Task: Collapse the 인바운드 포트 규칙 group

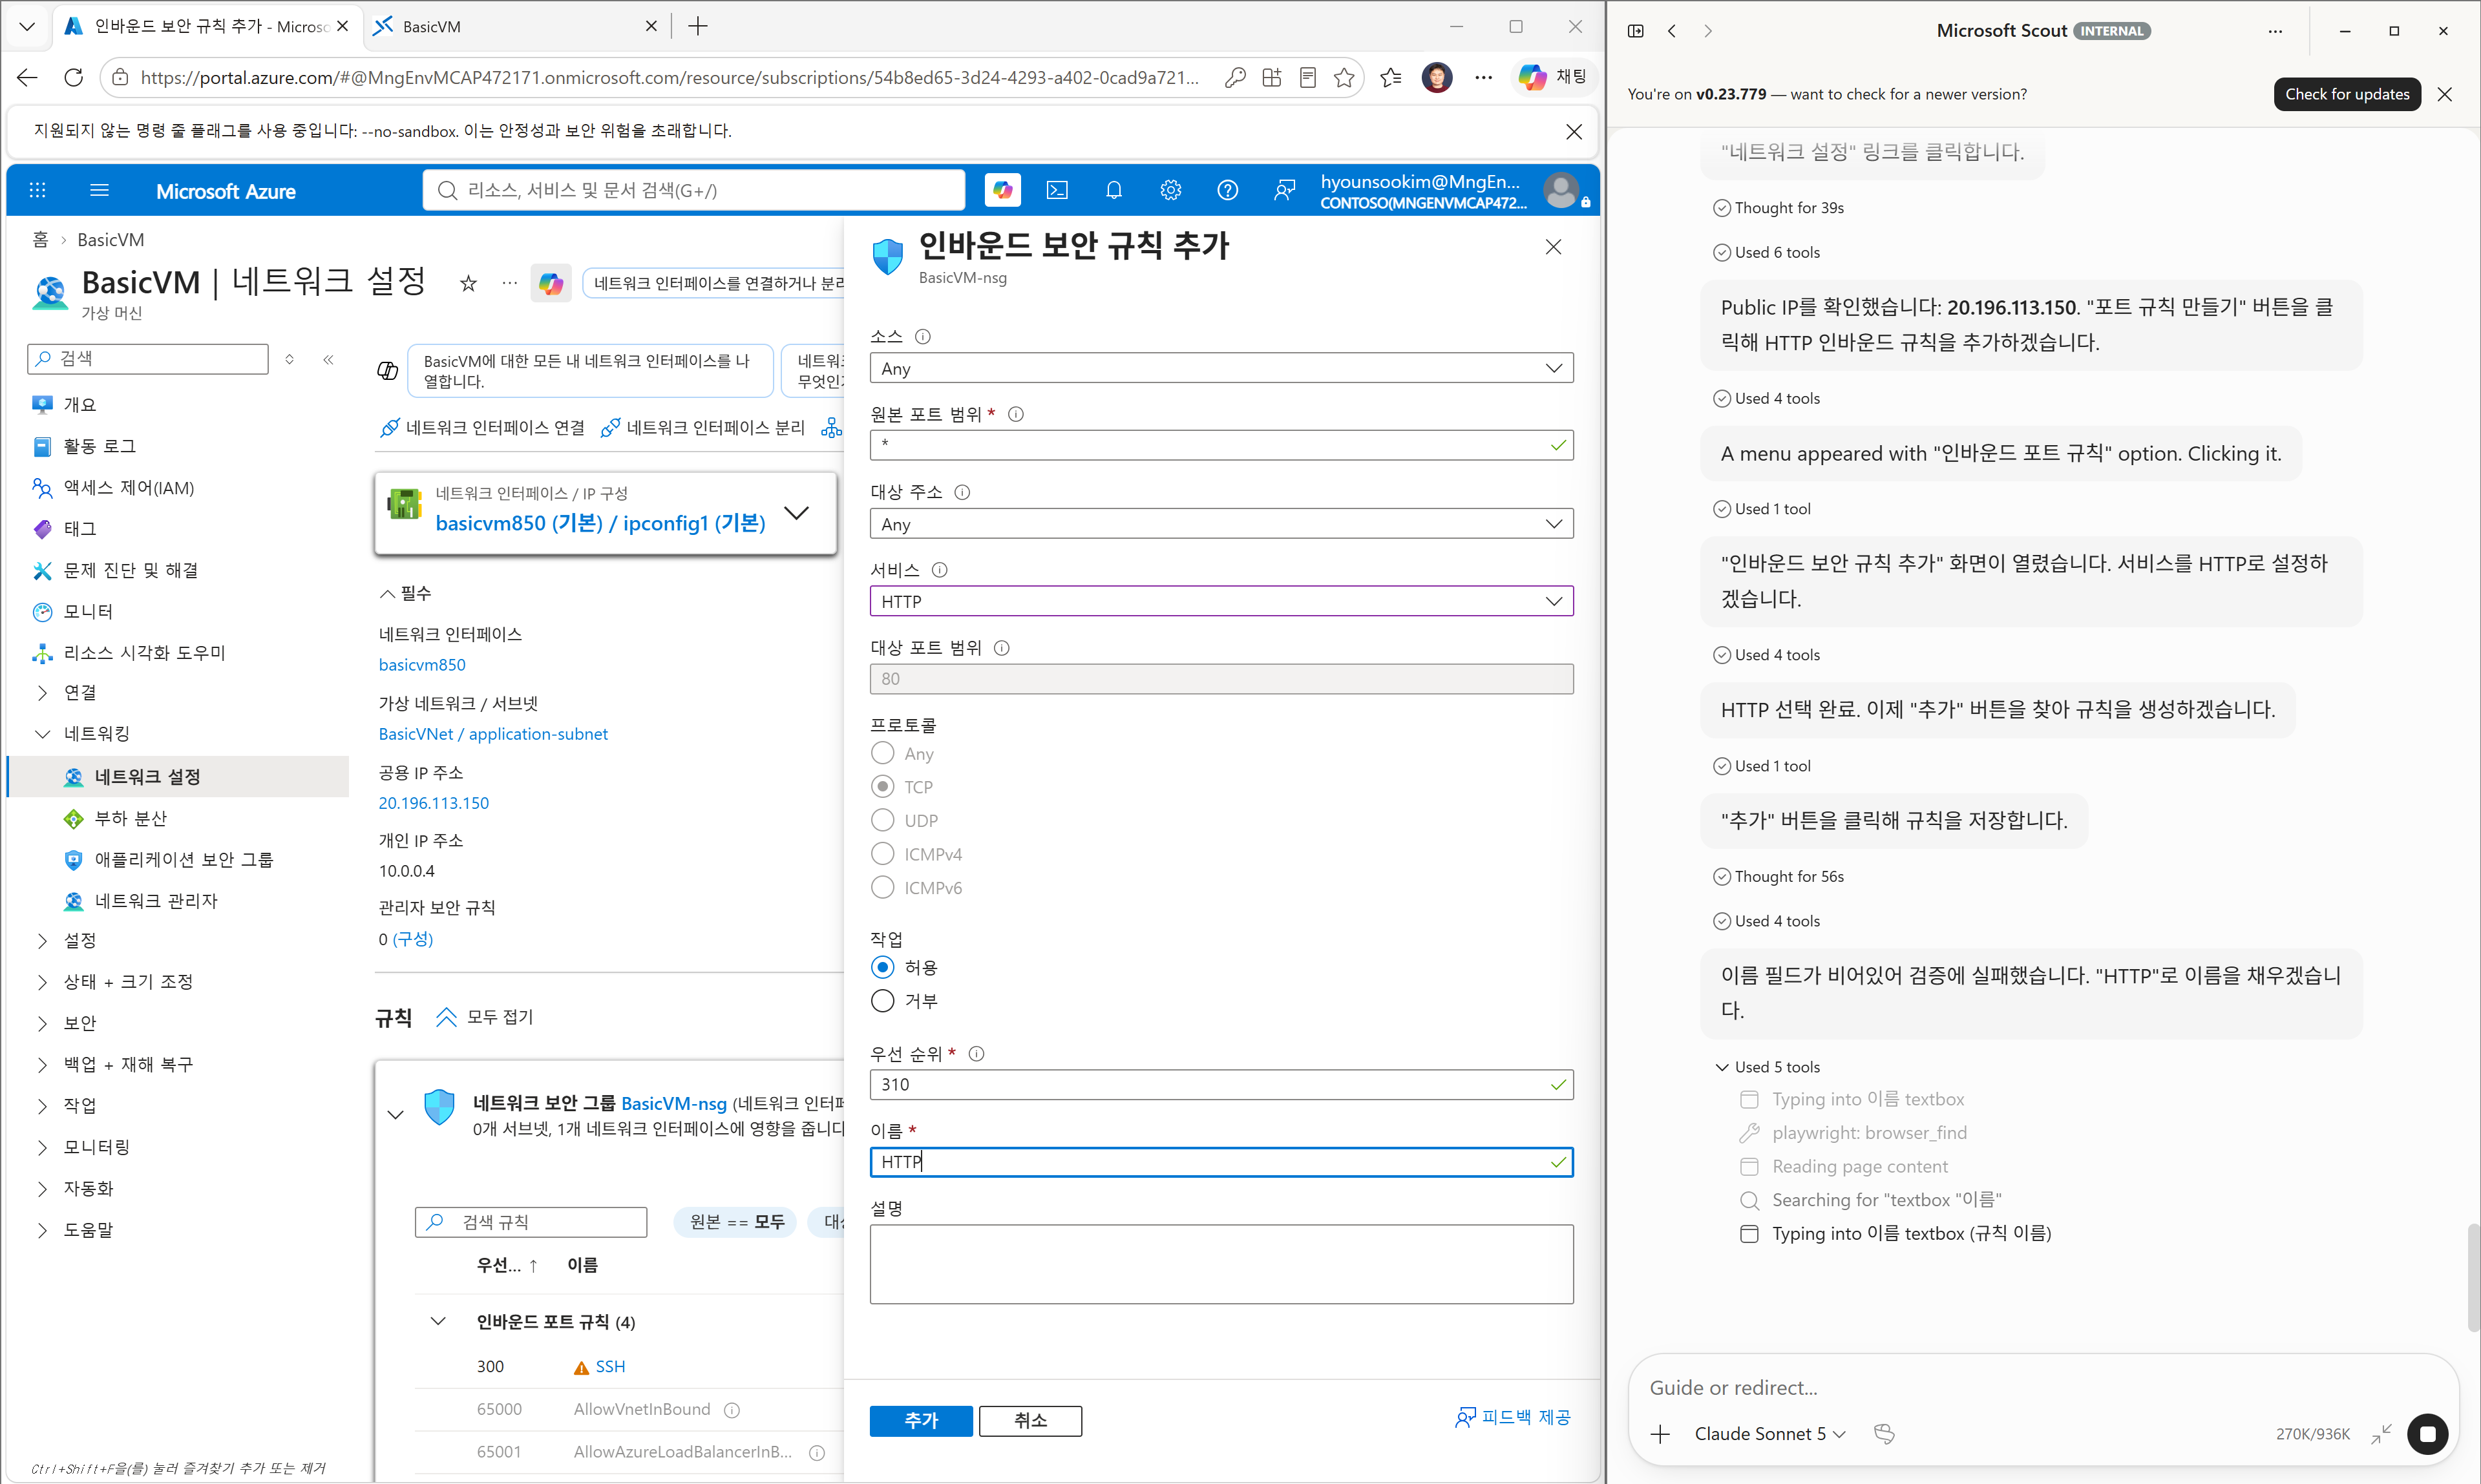Action: (x=438, y=1322)
